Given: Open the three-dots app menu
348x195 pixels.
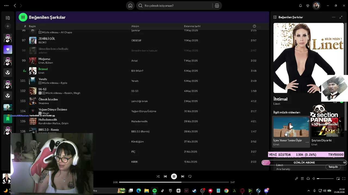Looking at the screenshot, I should [x=6, y=6].
